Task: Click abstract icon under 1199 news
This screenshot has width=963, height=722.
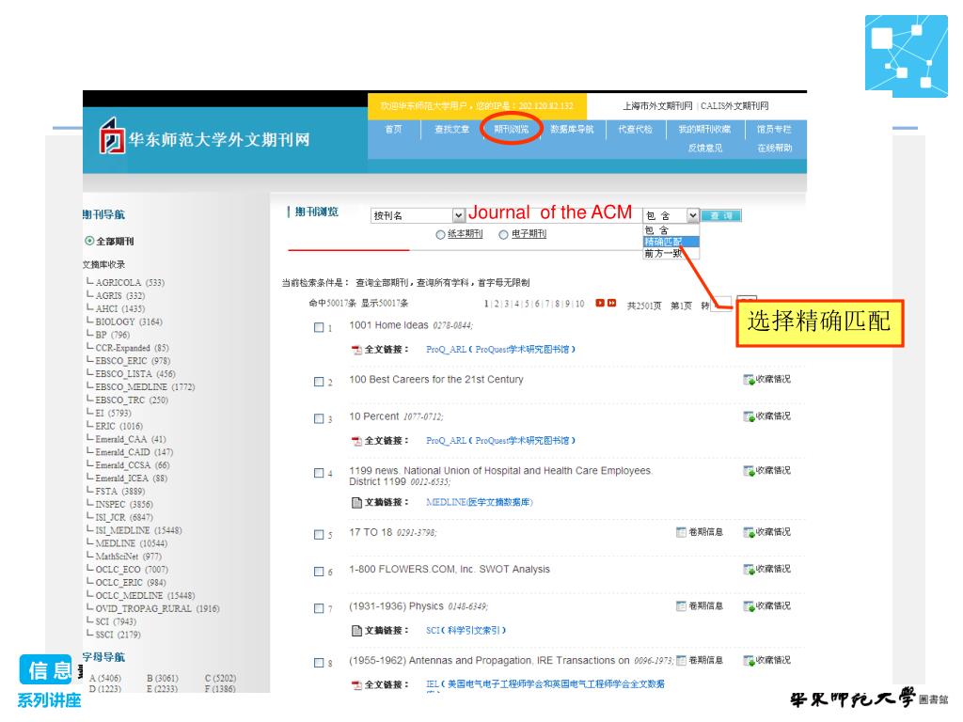Action: point(356,503)
